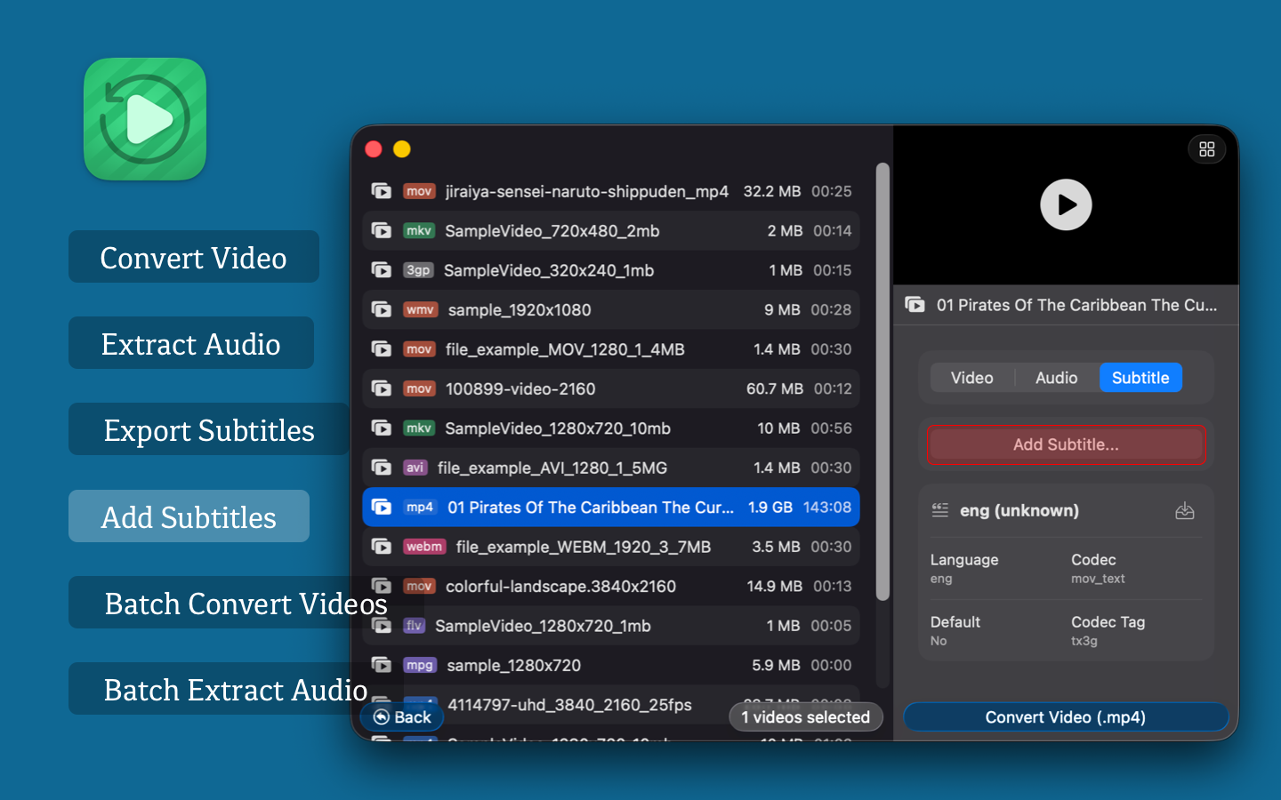Click video icon beside Pirates title in panel

pyautogui.click(x=914, y=305)
